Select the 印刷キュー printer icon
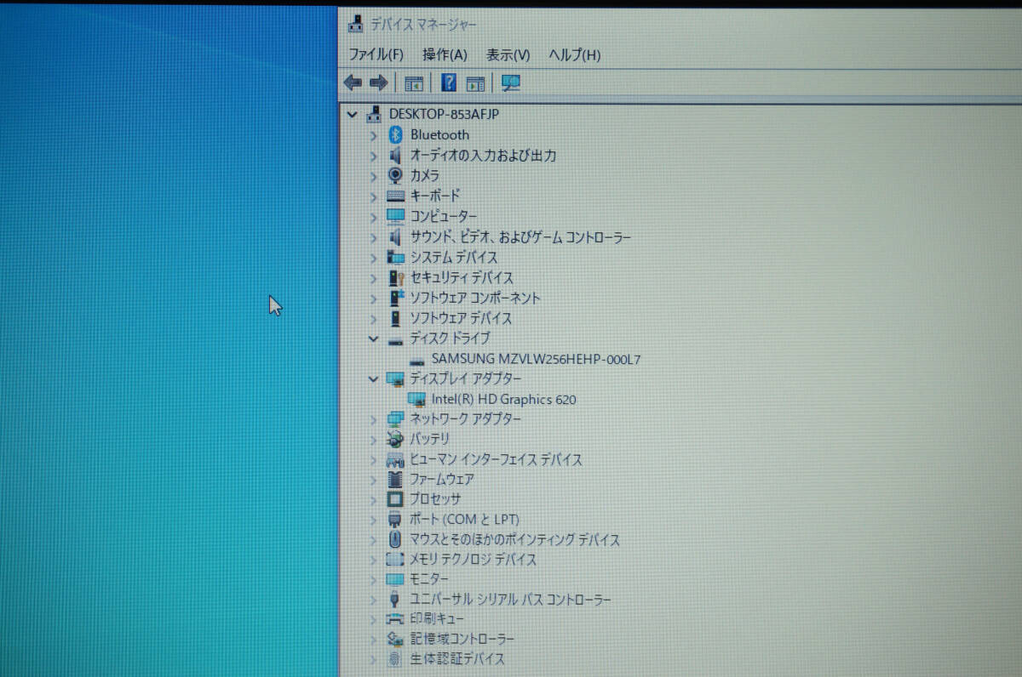1022x677 pixels. tap(395, 618)
